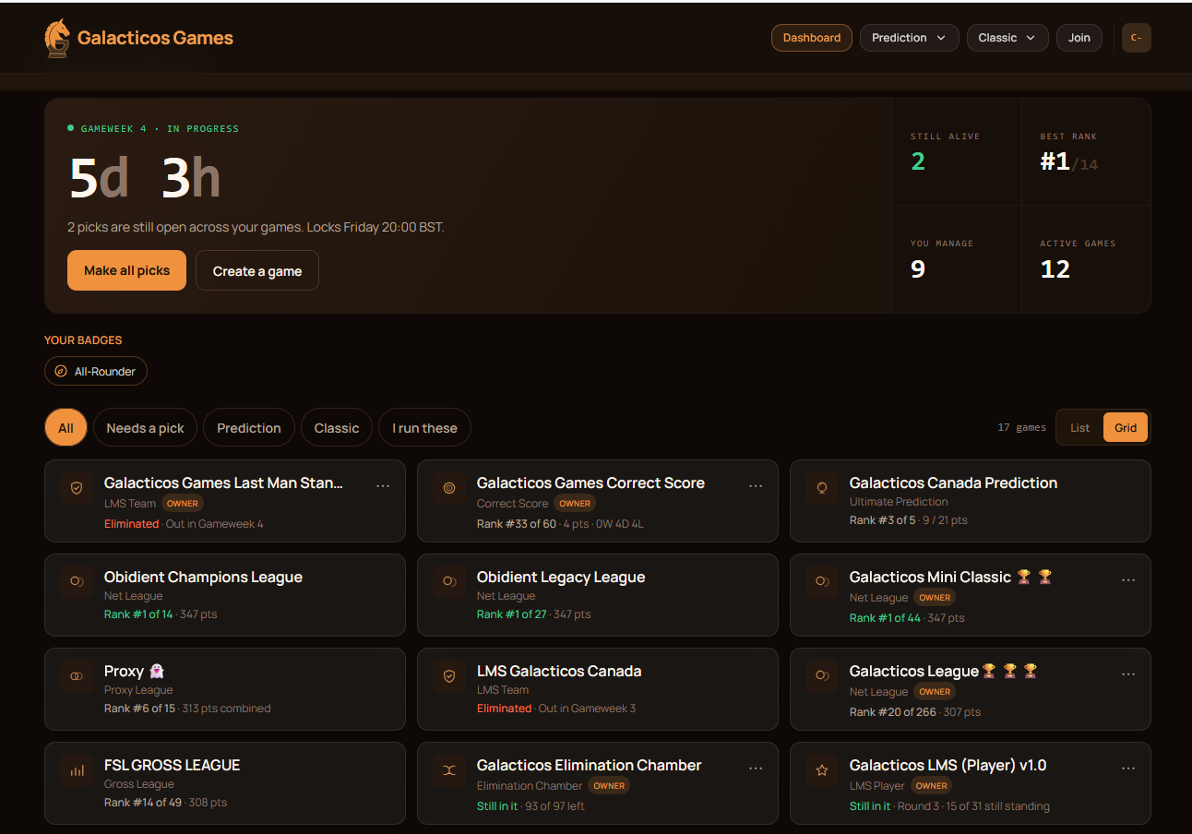Click Make all picks button
The image size is (1192, 834).
[126, 270]
